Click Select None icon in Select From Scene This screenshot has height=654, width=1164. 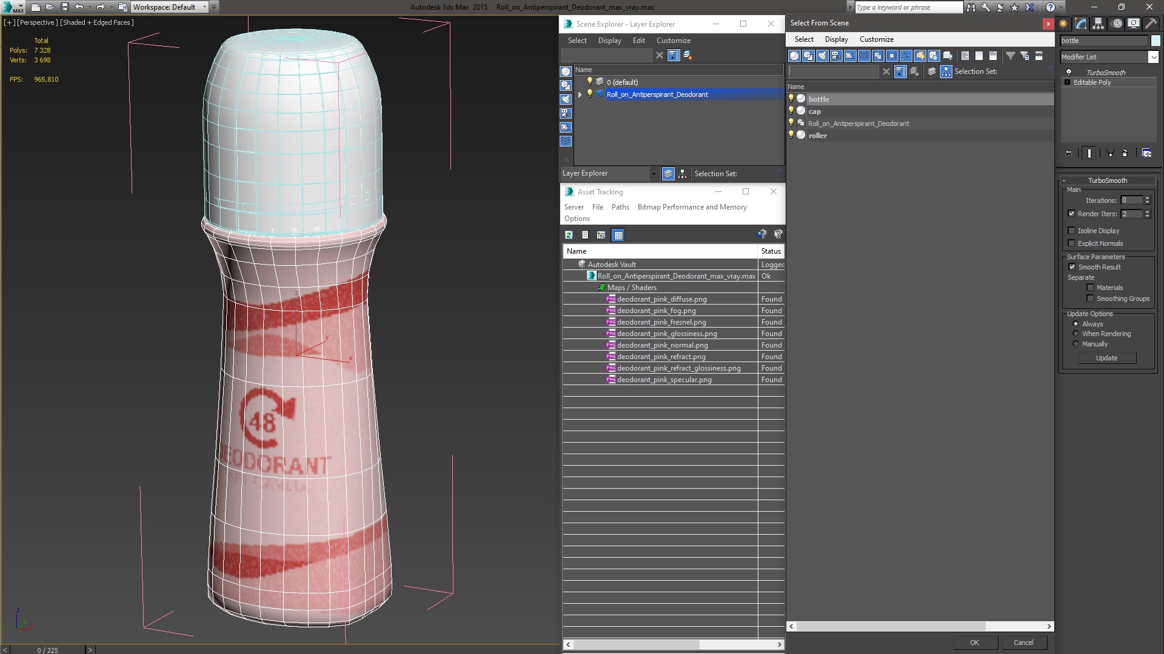click(x=979, y=56)
